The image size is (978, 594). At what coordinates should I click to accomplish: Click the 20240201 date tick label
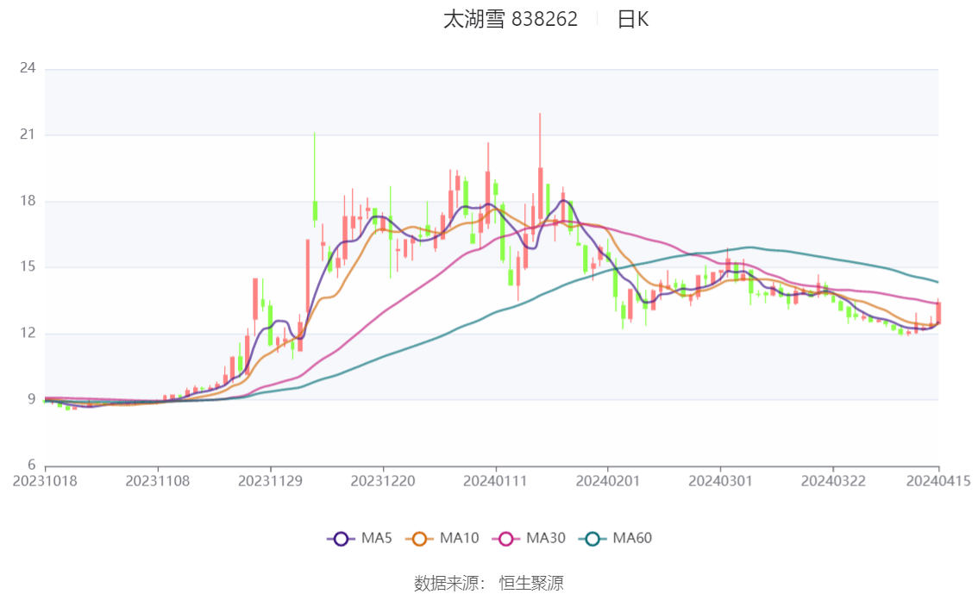(608, 481)
